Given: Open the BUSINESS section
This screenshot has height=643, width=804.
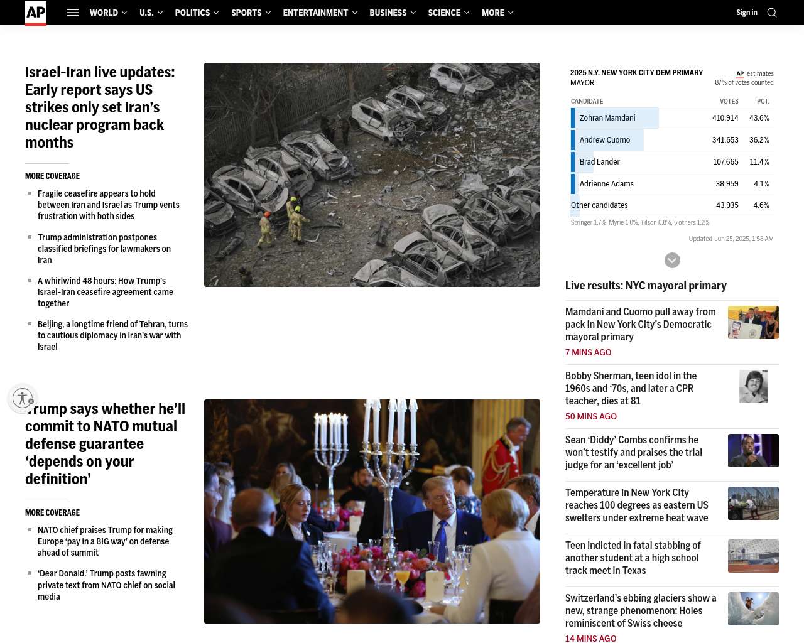Looking at the screenshot, I should click(x=388, y=13).
